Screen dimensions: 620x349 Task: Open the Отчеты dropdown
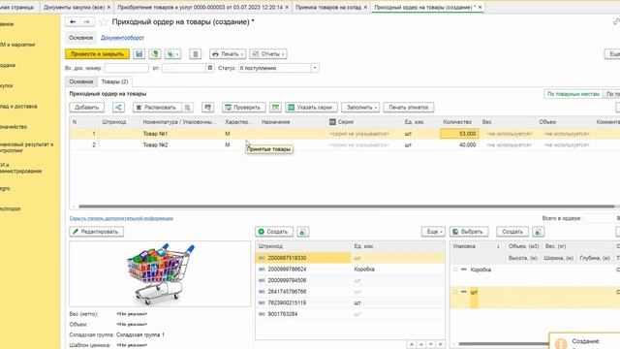point(268,54)
